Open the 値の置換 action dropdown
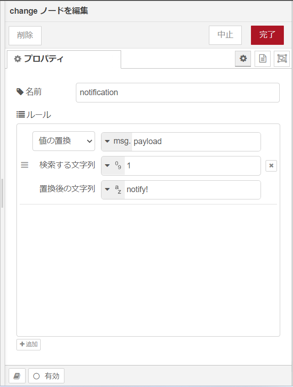Viewport: 293px width, 387px height. (64, 141)
